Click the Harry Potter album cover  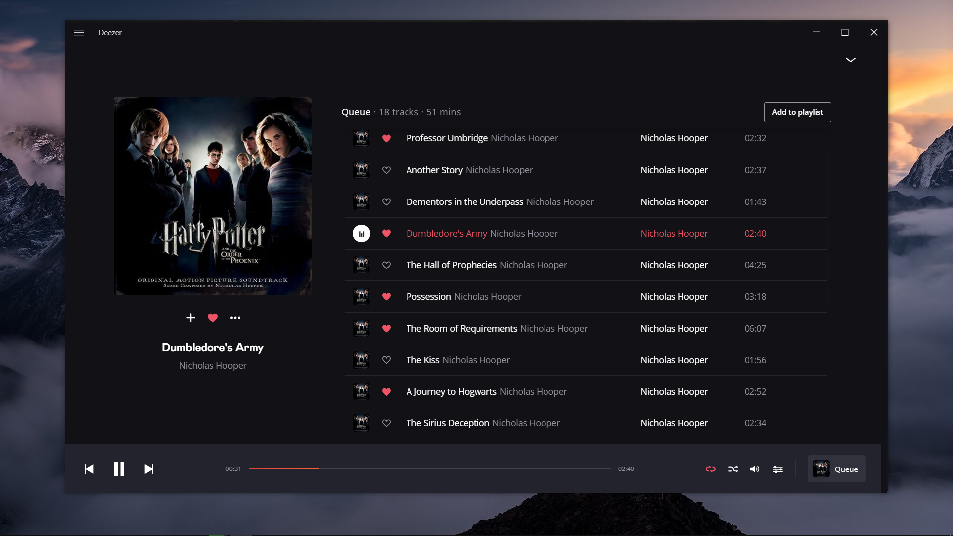point(213,196)
